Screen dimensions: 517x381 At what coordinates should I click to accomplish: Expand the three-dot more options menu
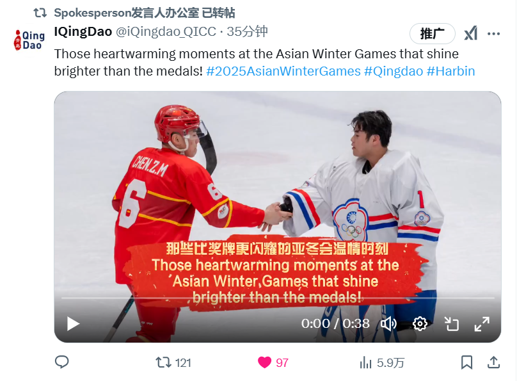[493, 34]
